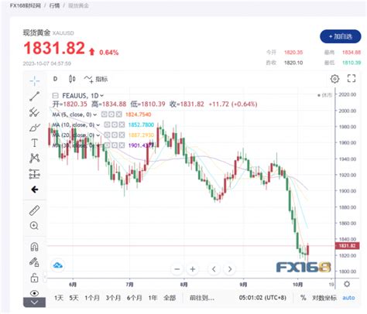Expand the MA (20, close, 0) options chevron
This screenshot has width=367, height=314.
pyautogui.click(x=98, y=135)
